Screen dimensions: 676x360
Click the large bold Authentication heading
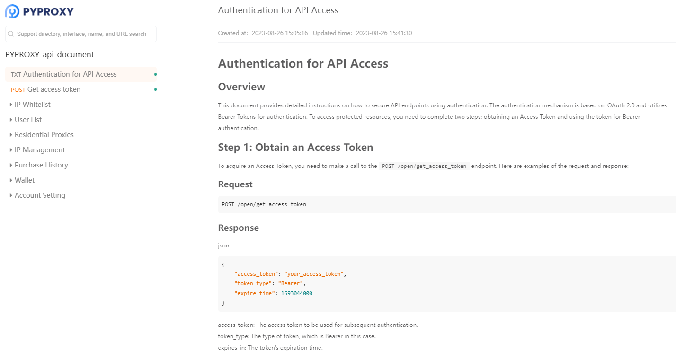pyautogui.click(x=303, y=64)
